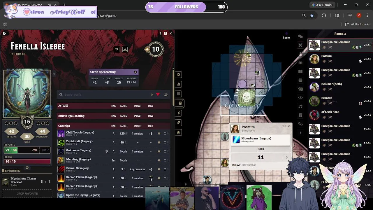The image size is (373, 210).
Task: Click the hit dice bar 10 / 10
Action: 27,161
